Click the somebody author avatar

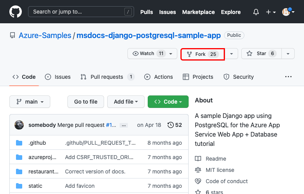19,125
